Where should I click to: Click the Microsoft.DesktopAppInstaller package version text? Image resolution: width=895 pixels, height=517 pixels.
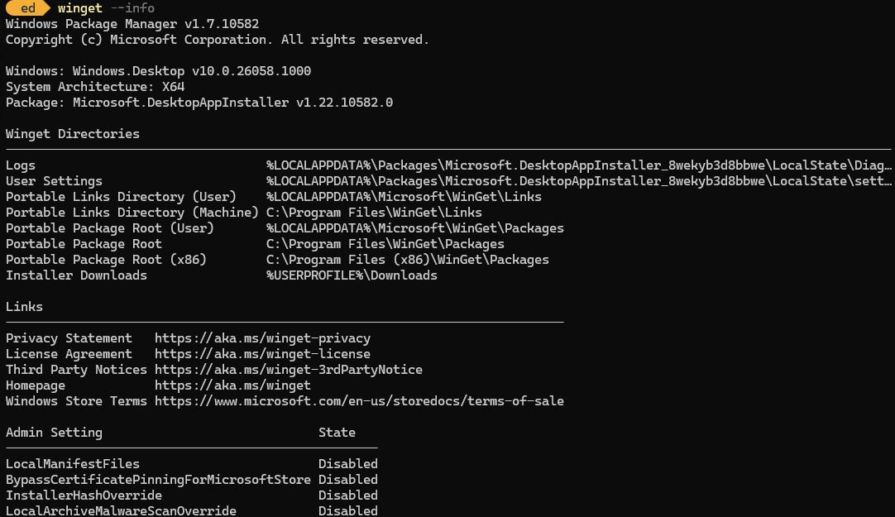click(x=233, y=103)
